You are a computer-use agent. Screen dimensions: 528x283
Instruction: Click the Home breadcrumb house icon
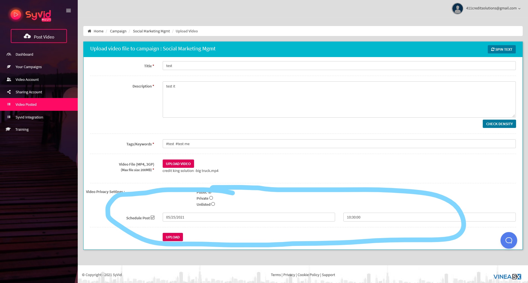click(89, 31)
